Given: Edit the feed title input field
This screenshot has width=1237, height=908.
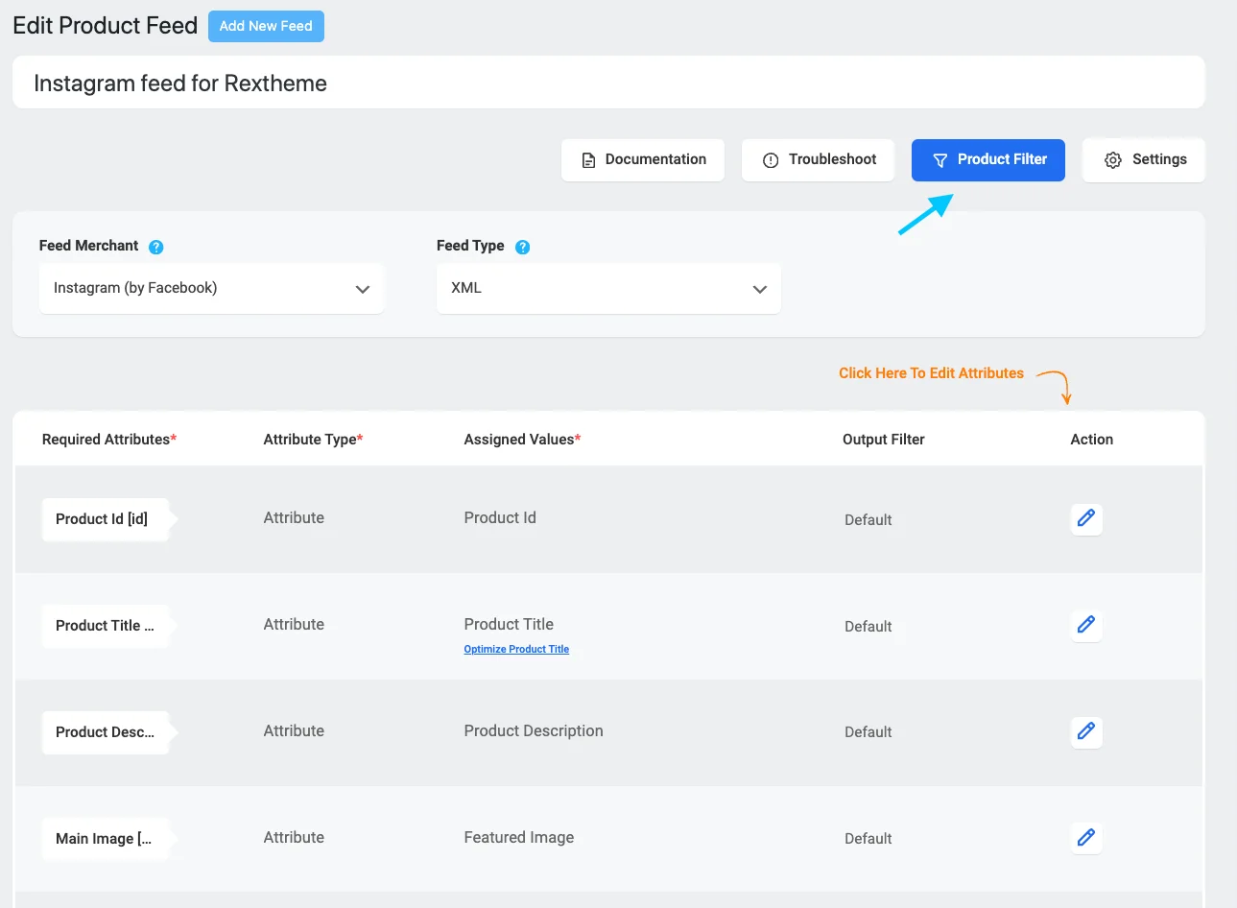Looking at the screenshot, I should tap(608, 83).
